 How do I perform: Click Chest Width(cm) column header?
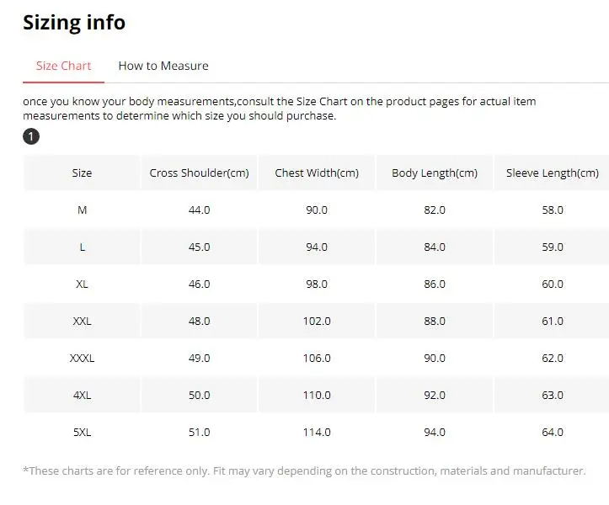click(x=317, y=173)
